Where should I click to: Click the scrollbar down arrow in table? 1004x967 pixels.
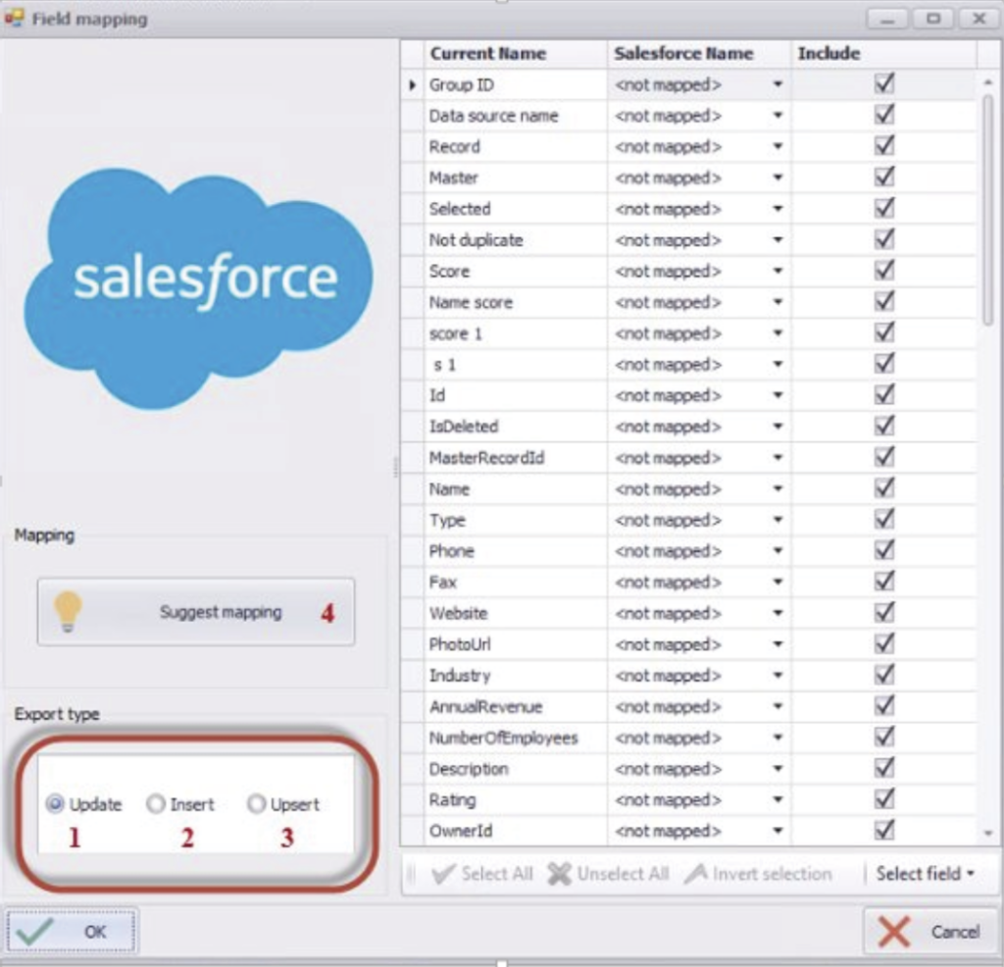click(x=988, y=834)
